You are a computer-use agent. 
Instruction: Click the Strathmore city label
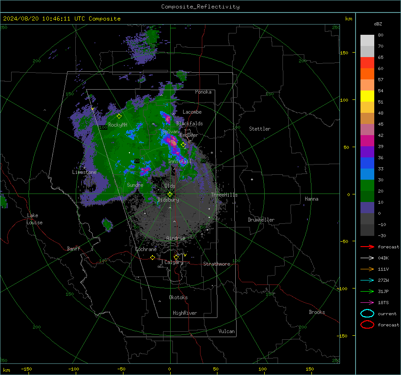click(217, 264)
